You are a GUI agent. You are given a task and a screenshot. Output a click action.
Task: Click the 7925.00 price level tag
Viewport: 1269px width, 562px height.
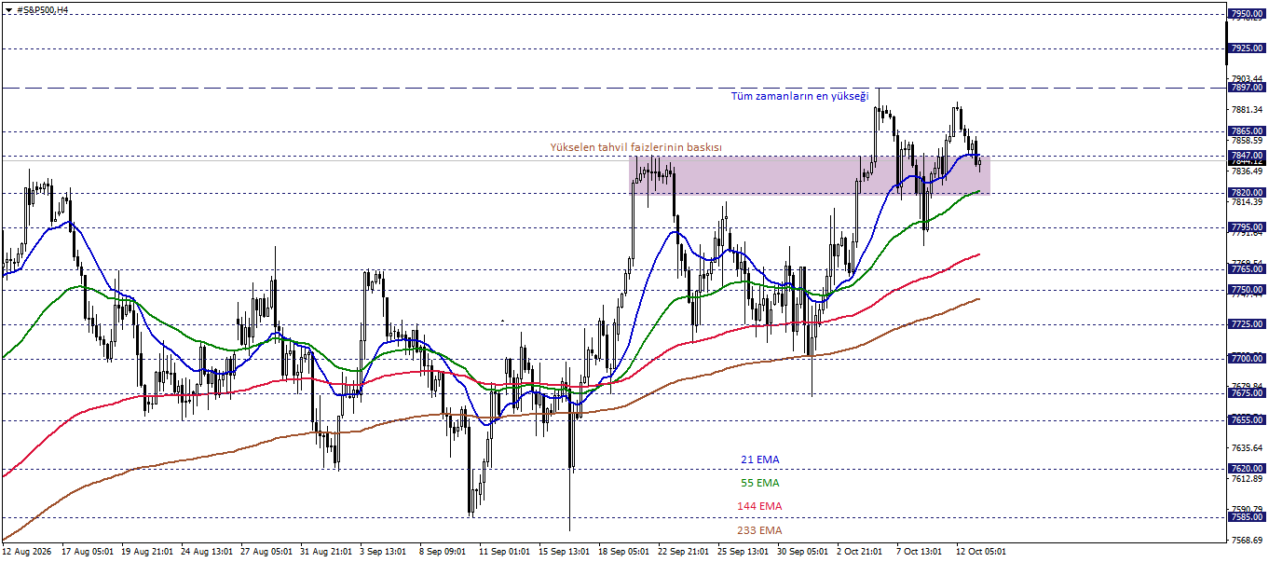point(1246,48)
